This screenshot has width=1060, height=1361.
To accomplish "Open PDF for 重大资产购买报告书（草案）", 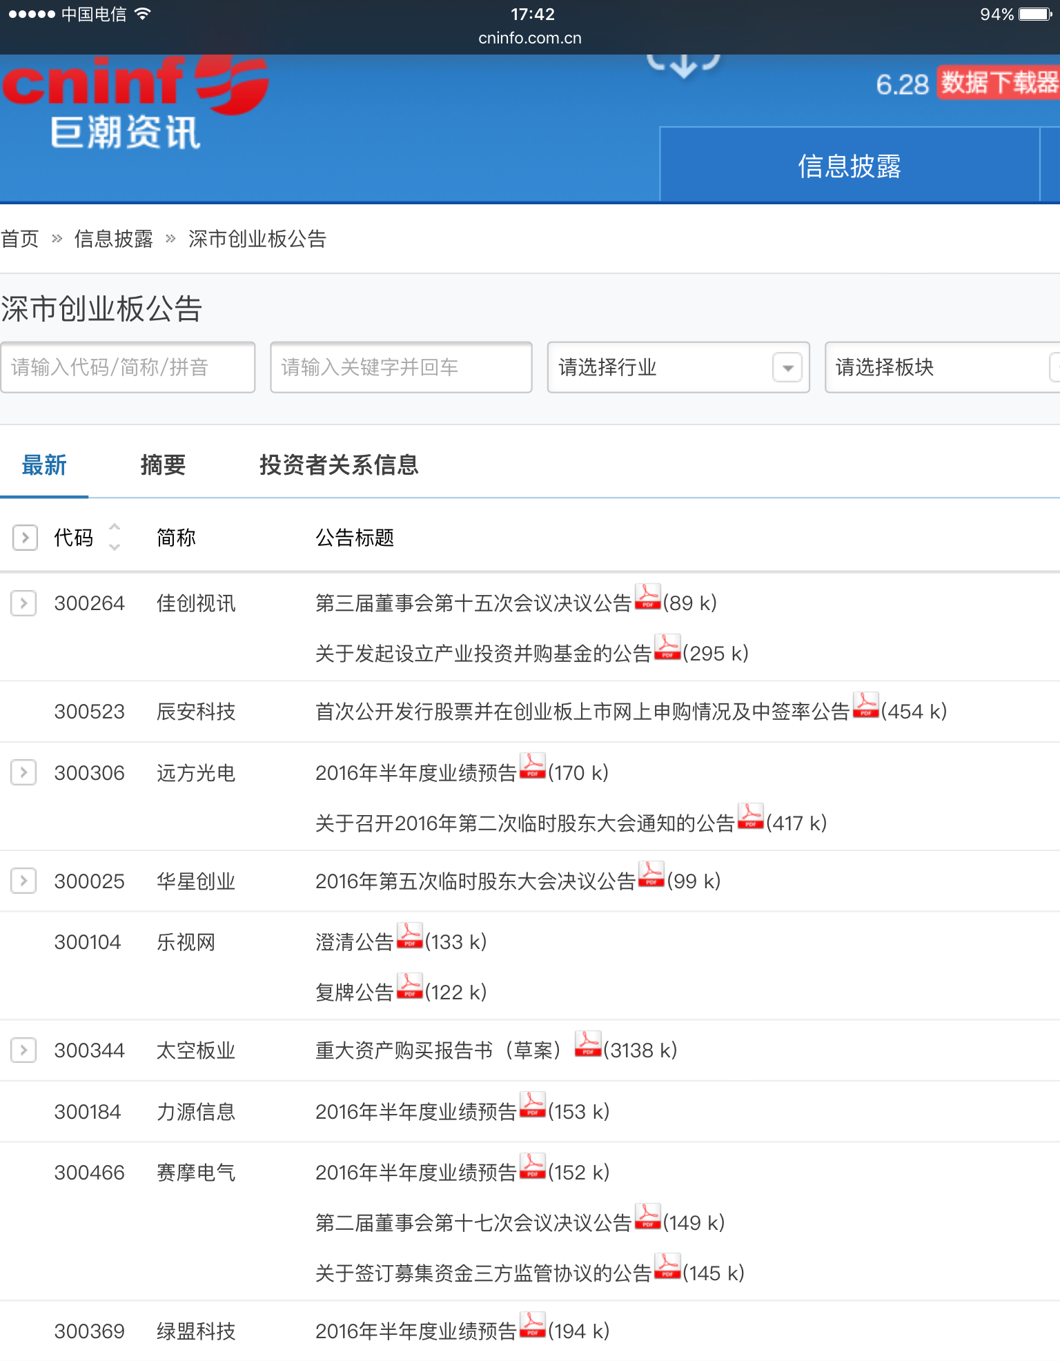I will click(587, 1044).
